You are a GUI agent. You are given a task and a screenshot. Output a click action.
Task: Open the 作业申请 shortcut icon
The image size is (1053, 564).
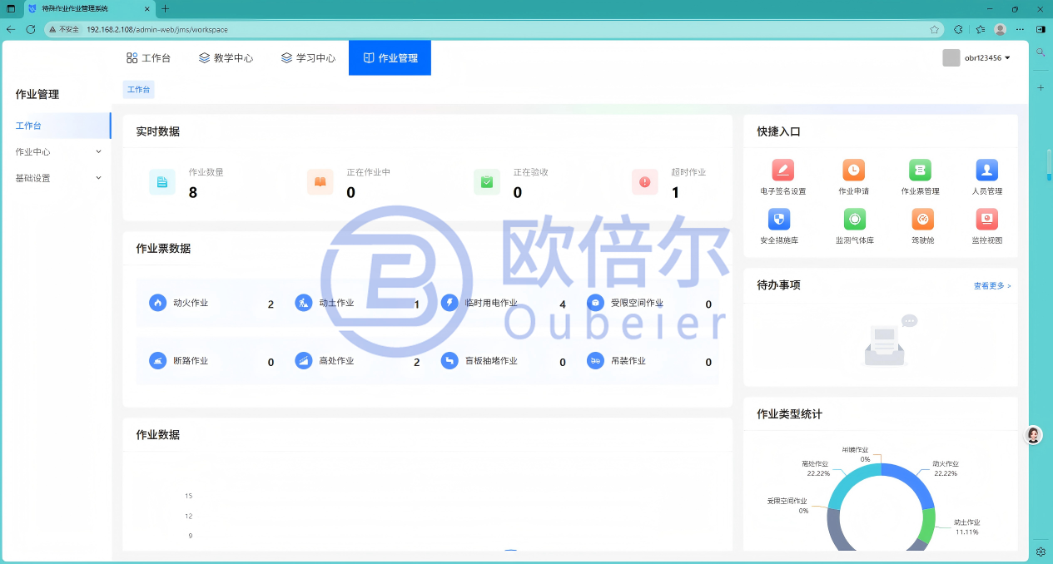(853, 170)
